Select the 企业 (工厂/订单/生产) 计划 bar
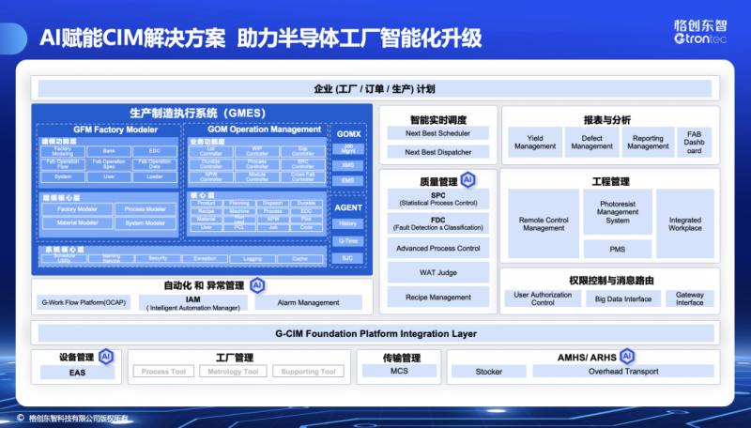This screenshot has height=428, width=751. click(375, 89)
